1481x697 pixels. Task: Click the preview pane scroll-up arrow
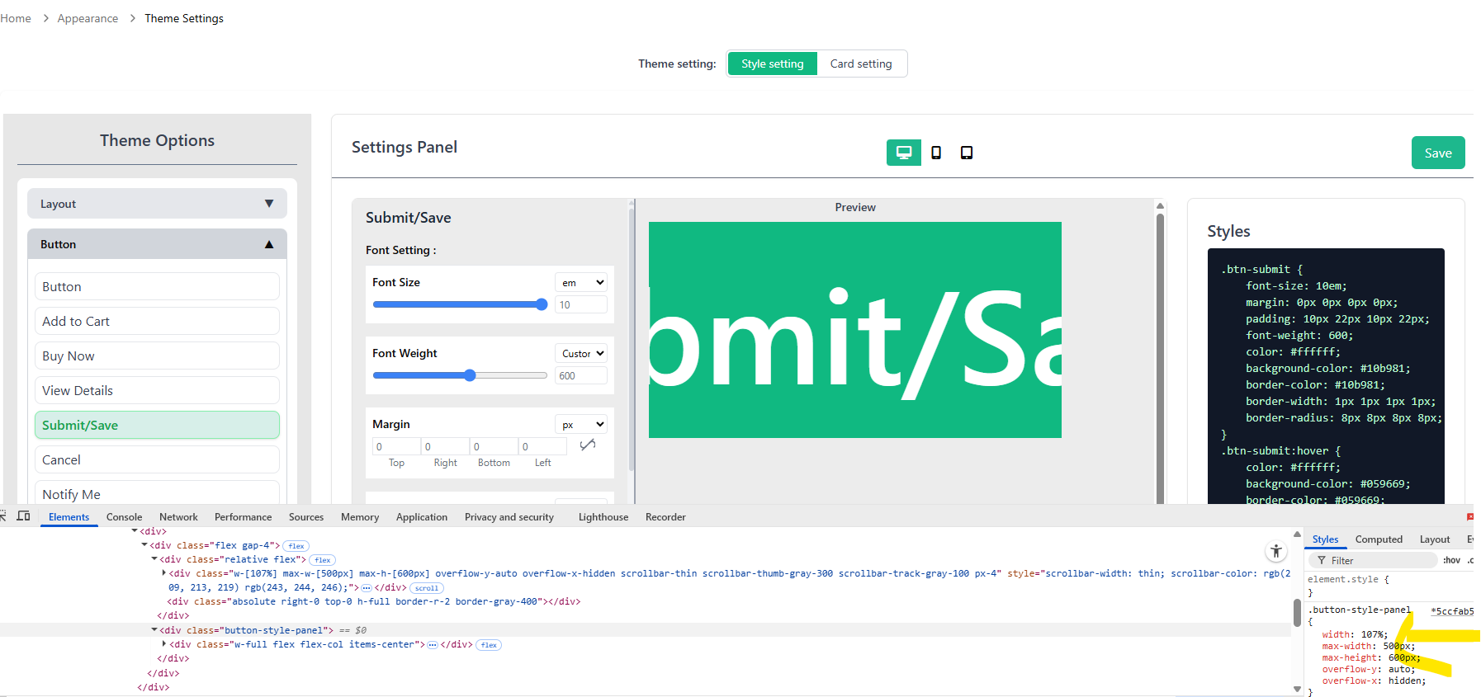pos(1160,206)
